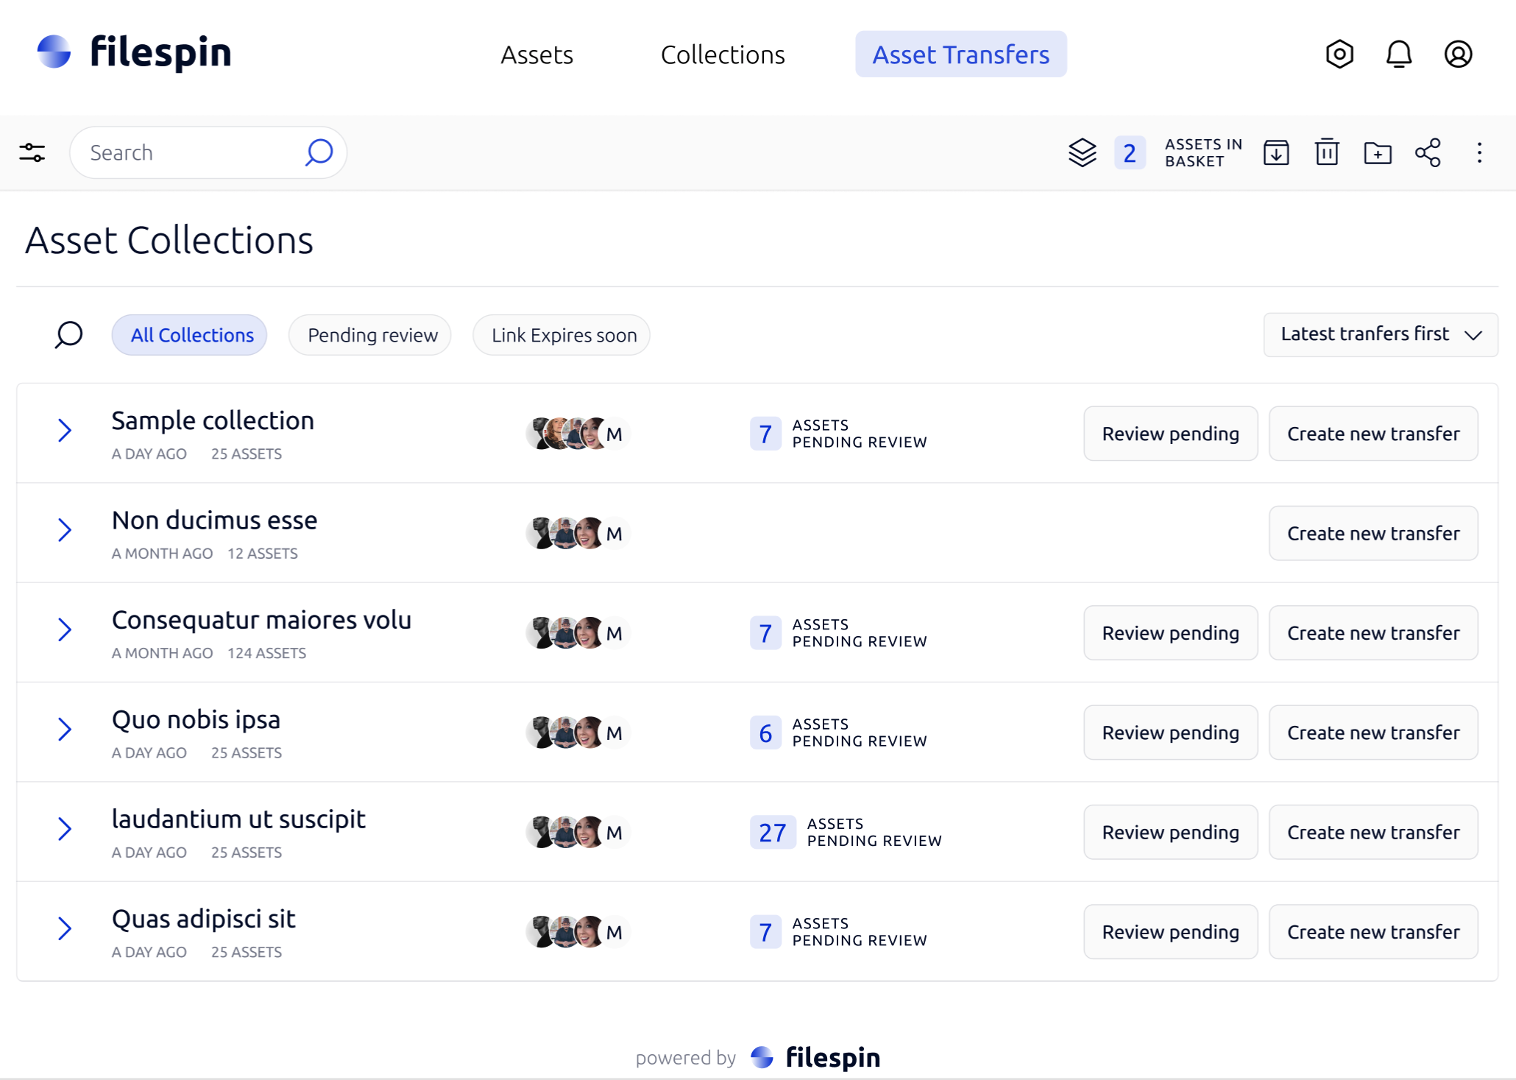
Task: Create new transfer for Consequatur maiores volu
Action: pos(1374,633)
